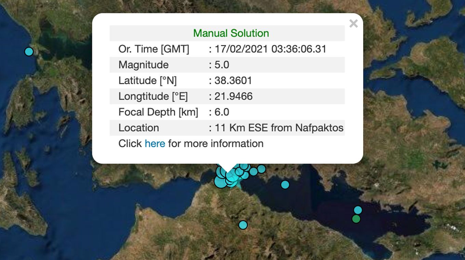This screenshot has width=465, height=260.
Task: Select the '11 Km ESE from Nafpaktos' text
Action: 279,128
